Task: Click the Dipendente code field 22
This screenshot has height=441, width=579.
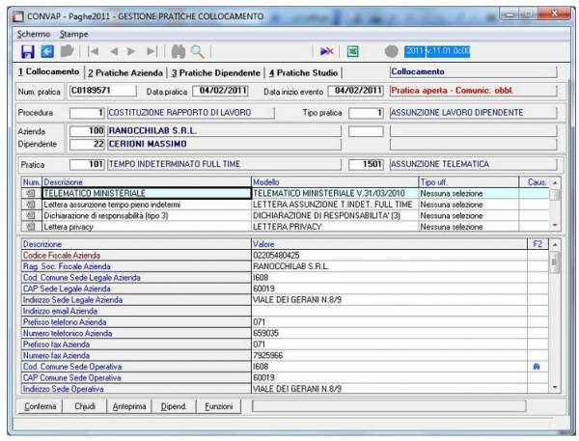Action: 87,144
